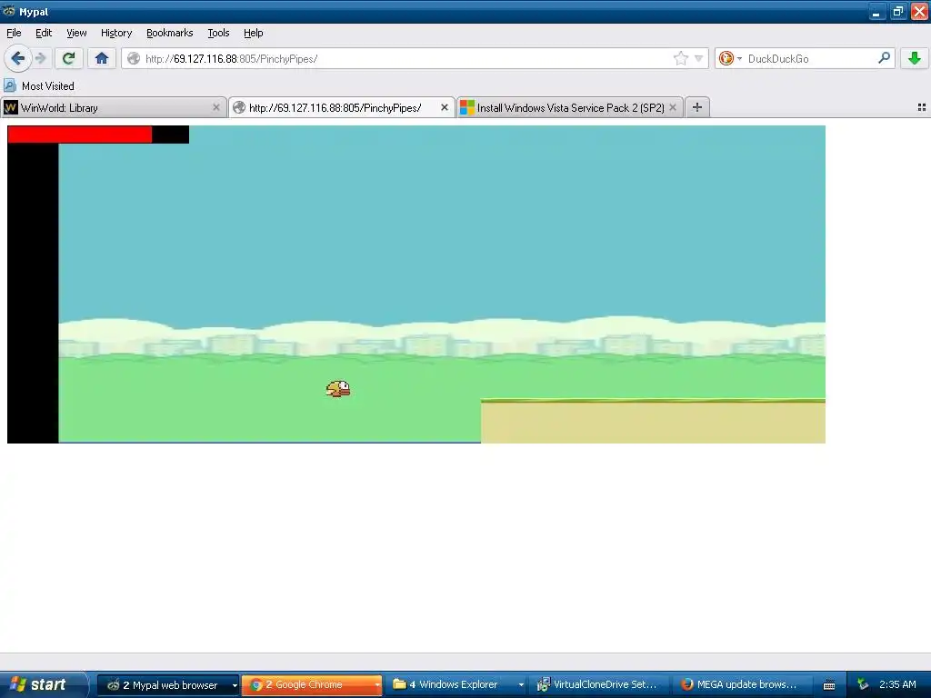Viewport: 931px width, 698px height.
Task: Open the View menu
Action: pyautogui.click(x=76, y=33)
